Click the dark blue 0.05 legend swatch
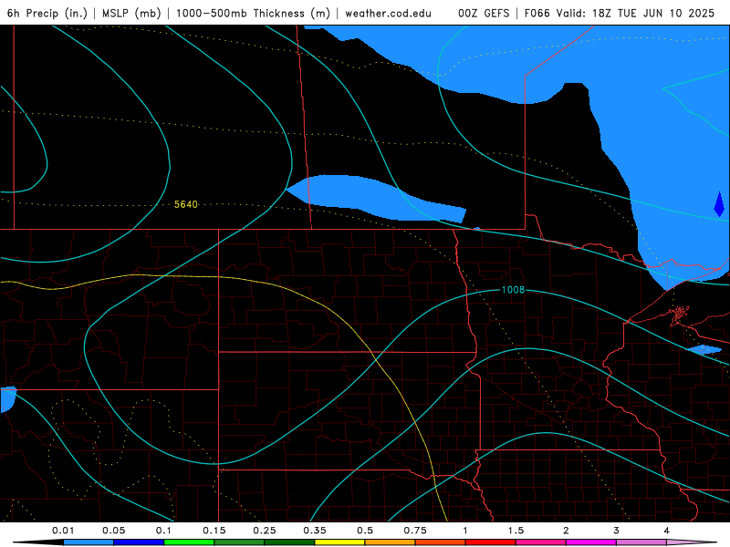The image size is (730, 547). (139, 542)
